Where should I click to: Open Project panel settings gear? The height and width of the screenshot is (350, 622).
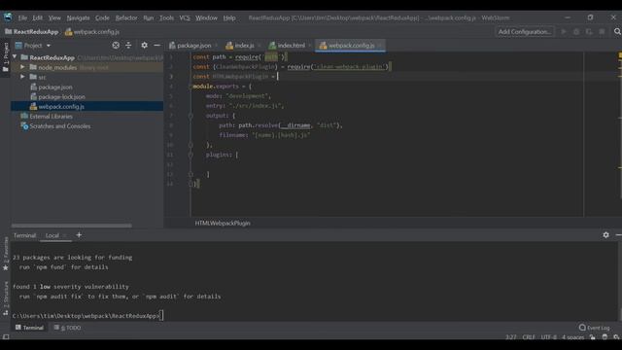145,46
